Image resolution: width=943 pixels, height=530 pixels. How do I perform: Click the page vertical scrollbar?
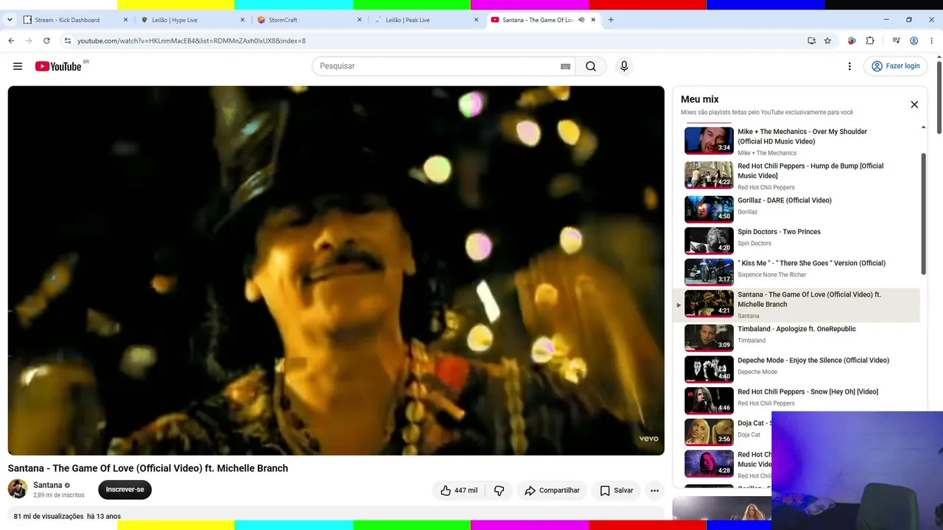pos(939,98)
